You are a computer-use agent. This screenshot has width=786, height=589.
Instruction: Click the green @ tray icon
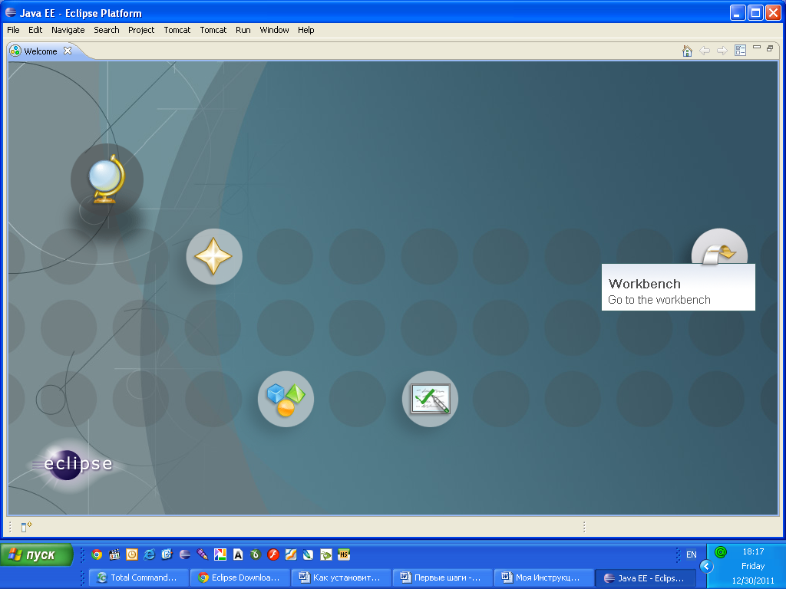point(721,552)
